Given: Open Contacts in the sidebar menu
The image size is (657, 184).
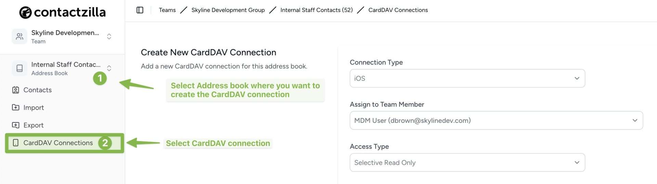Looking at the screenshot, I should click(x=37, y=90).
